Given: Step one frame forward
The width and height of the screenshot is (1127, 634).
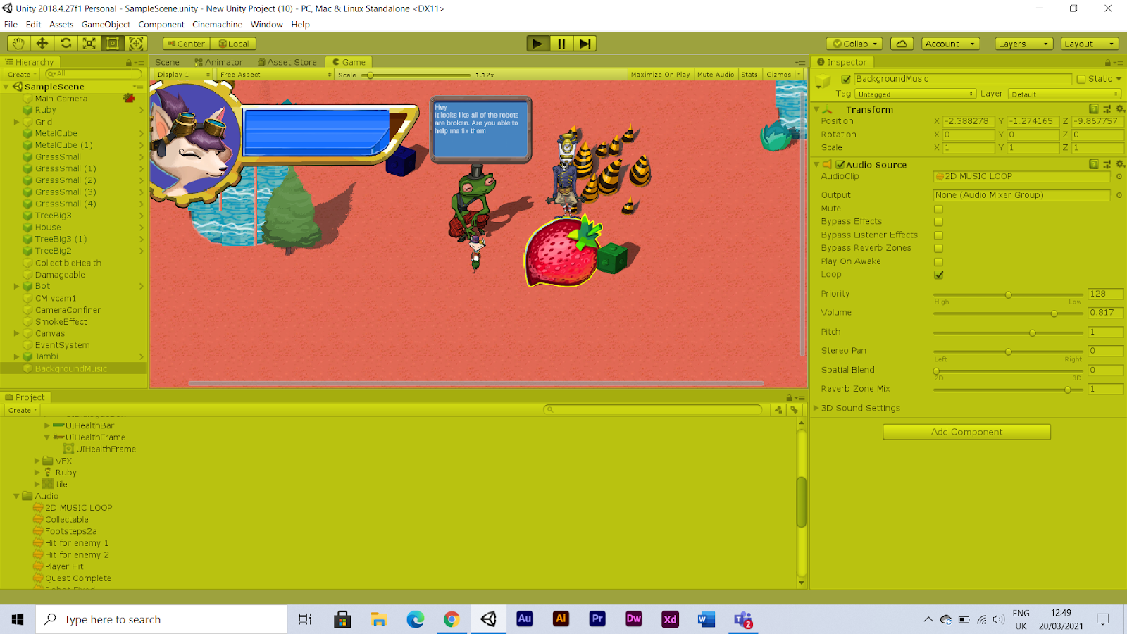Looking at the screenshot, I should pos(585,44).
